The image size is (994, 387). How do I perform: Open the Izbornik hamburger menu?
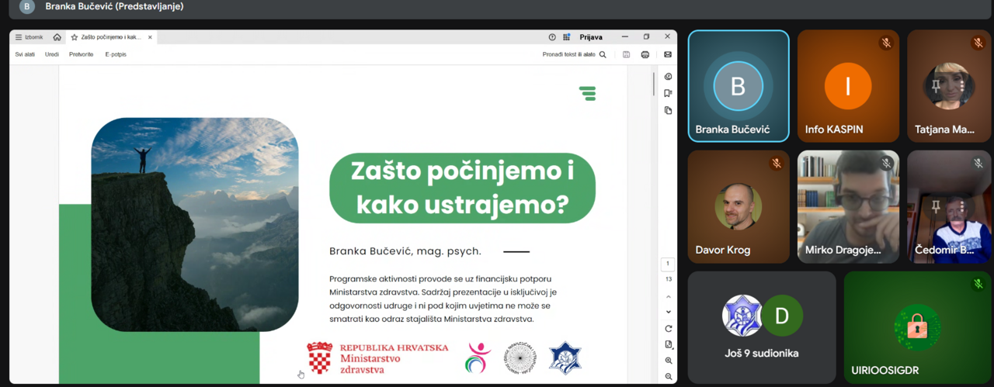tap(29, 37)
